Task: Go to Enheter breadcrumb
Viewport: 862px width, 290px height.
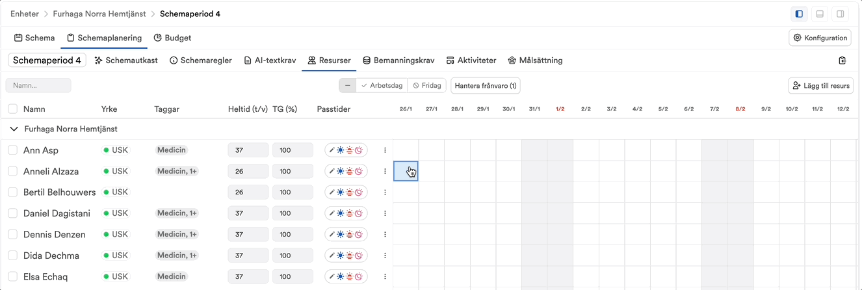Action: (25, 14)
